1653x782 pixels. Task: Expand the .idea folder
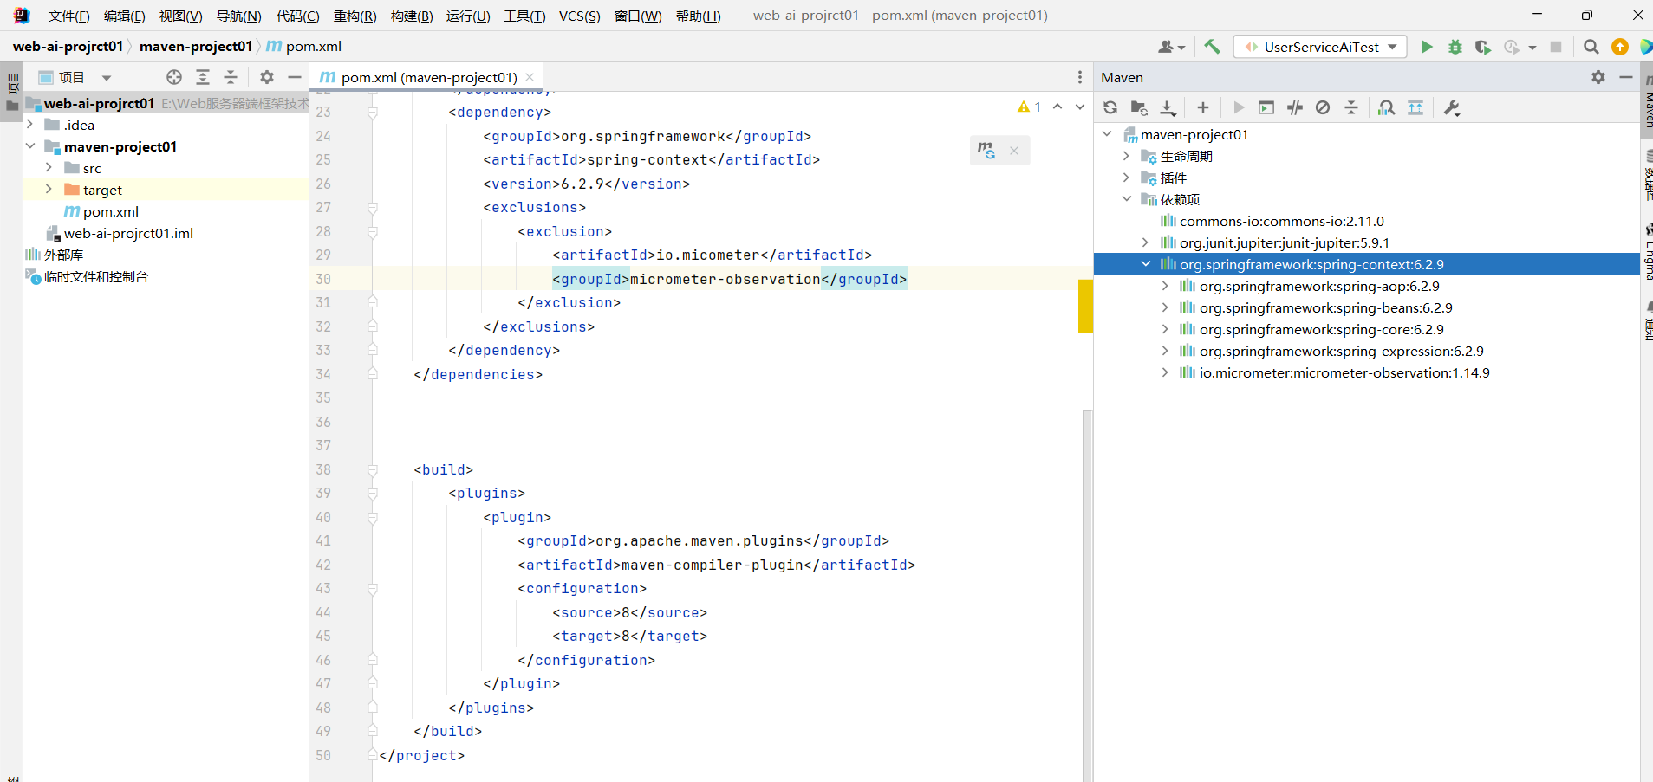30,125
